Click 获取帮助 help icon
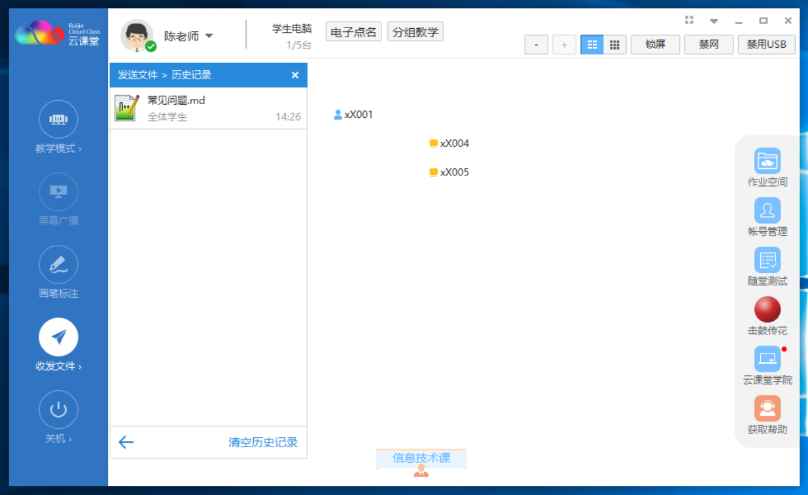Image resolution: width=808 pixels, height=495 pixels. click(767, 409)
